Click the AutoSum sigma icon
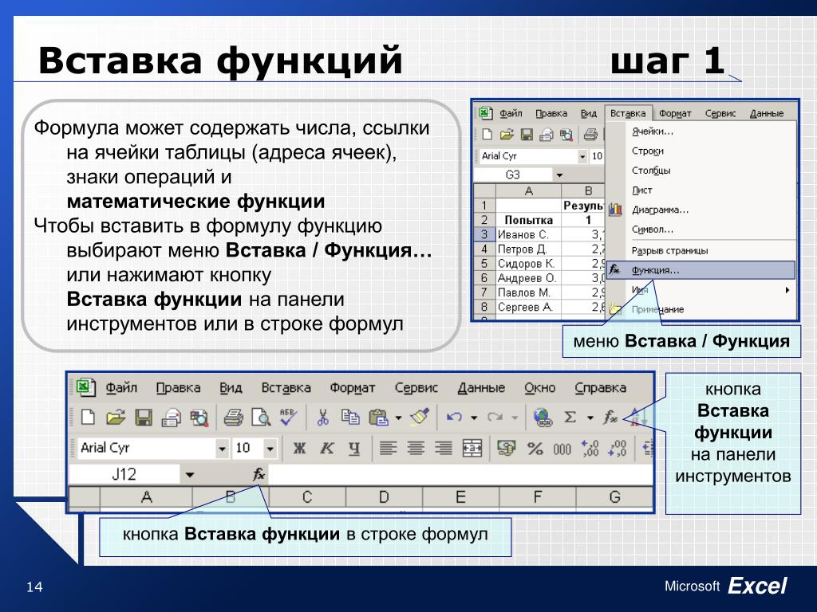Screen dimensions: 817x612 click(x=570, y=418)
